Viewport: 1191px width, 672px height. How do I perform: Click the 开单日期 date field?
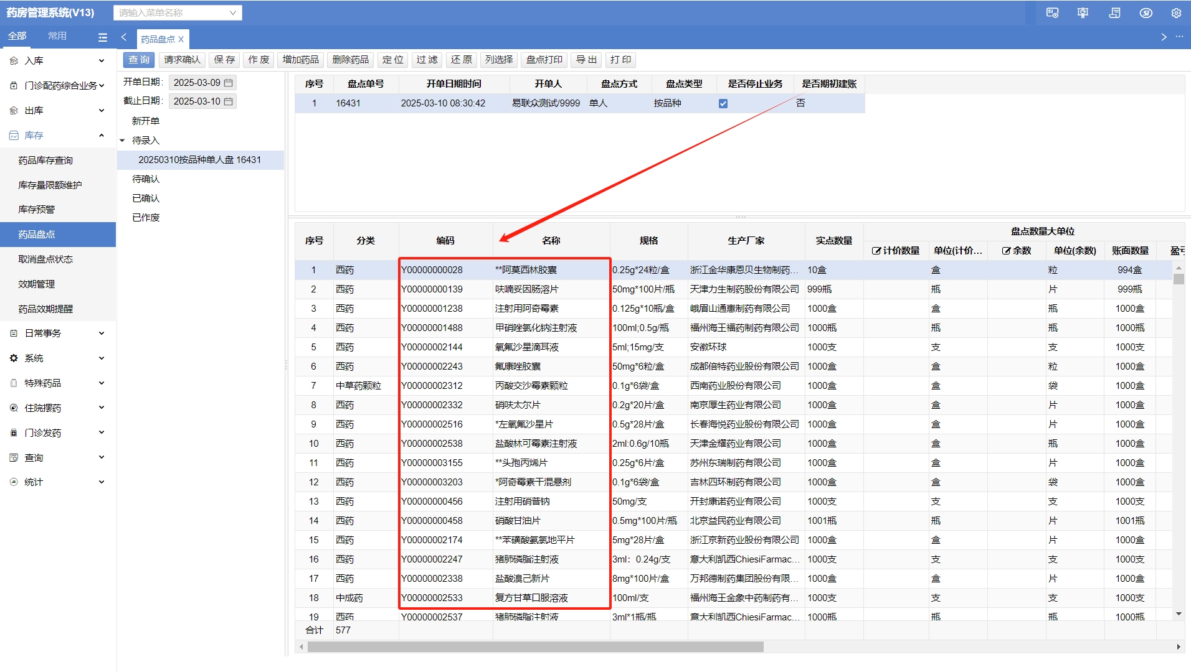202,83
